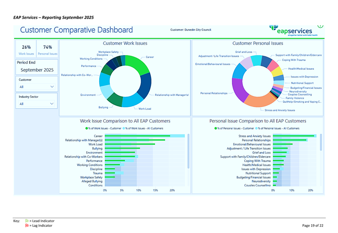Open the Customer filter dropdown
This screenshot has height=233, width=338.
(x=36, y=87)
